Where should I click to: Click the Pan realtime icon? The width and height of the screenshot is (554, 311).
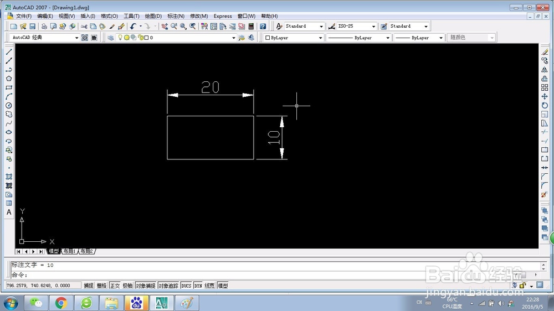(x=165, y=26)
